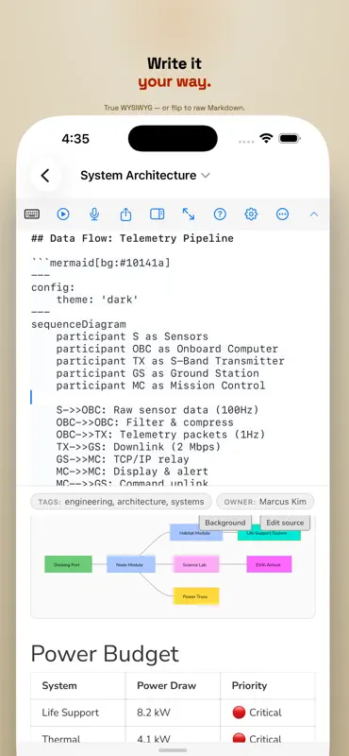Select the Docking Port node in diagram

pos(68,564)
